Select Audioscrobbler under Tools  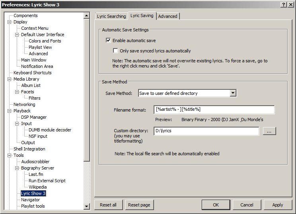35,162
